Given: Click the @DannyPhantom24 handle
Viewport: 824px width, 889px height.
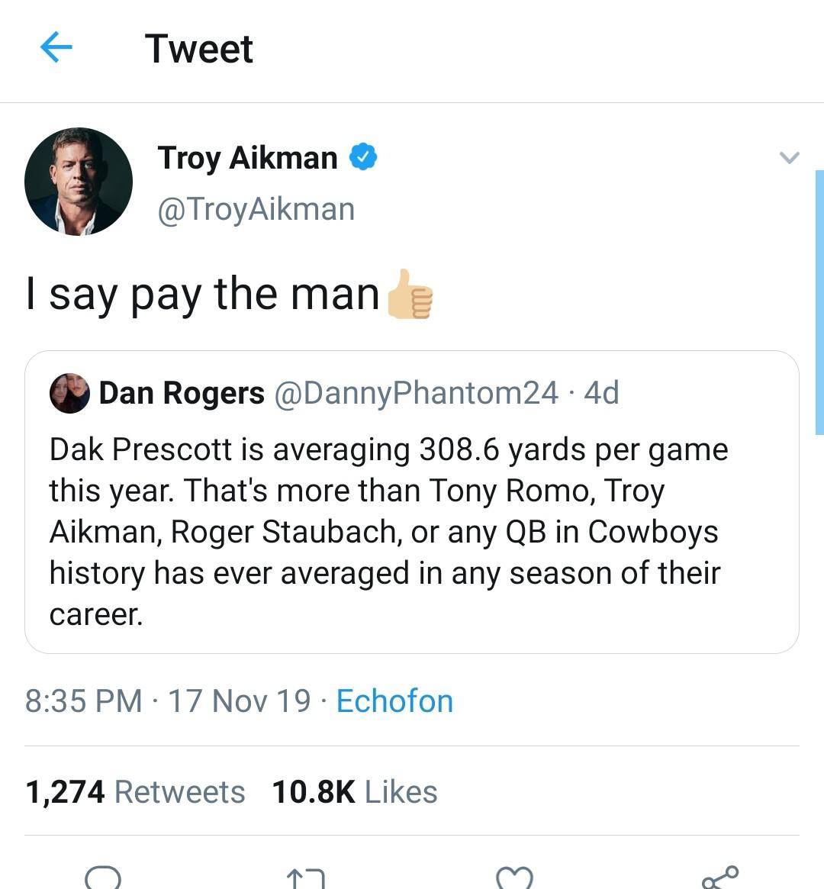Looking at the screenshot, I should pyautogui.click(x=416, y=393).
